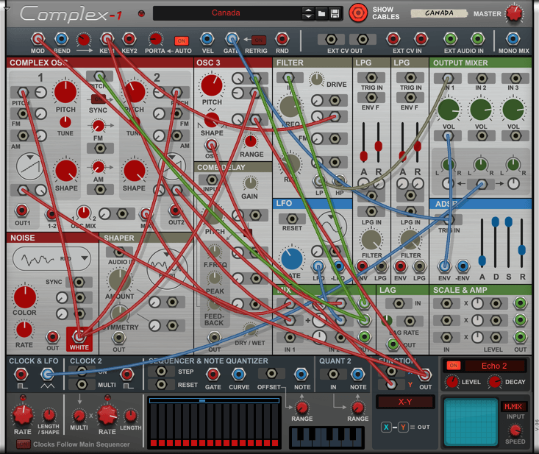Image resolution: width=539 pixels, height=454 pixels.
Task: Toggle the Echo ON button
Action: (454, 365)
